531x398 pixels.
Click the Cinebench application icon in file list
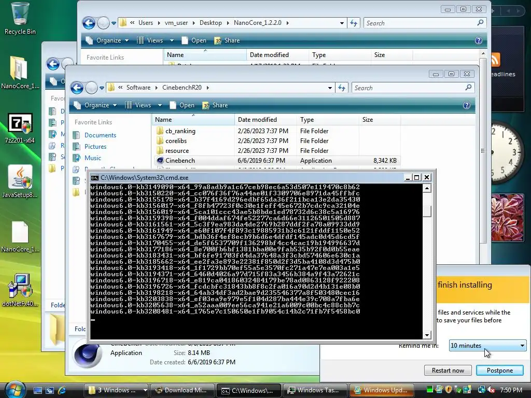160,161
